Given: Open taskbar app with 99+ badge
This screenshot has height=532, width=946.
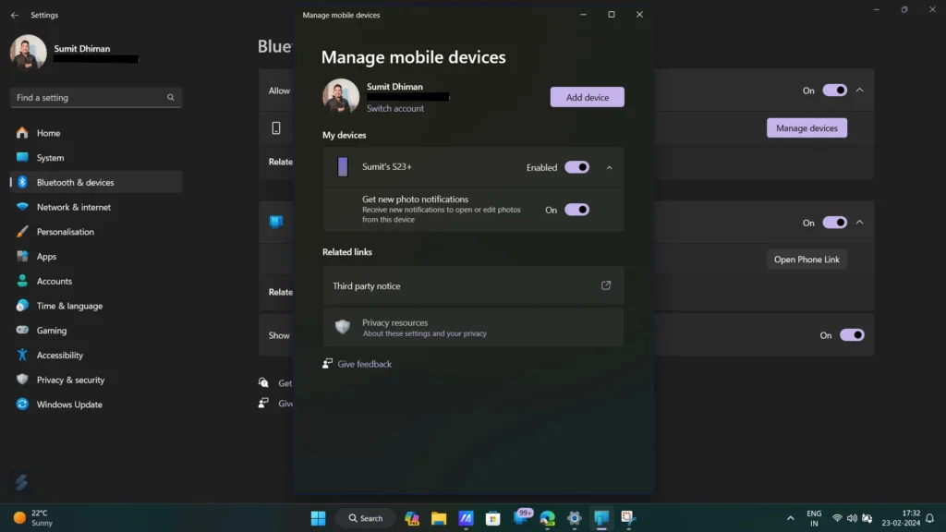Looking at the screenshot, I should [x=521, y=517].
